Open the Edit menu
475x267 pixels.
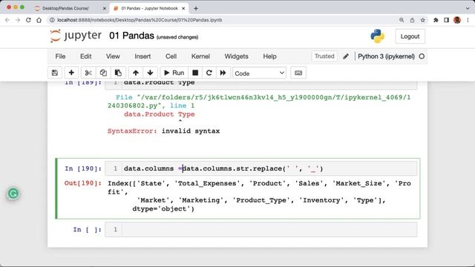86,56
